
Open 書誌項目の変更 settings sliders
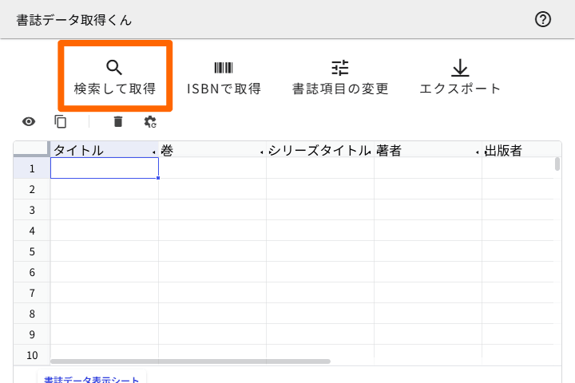coord(340,68)
